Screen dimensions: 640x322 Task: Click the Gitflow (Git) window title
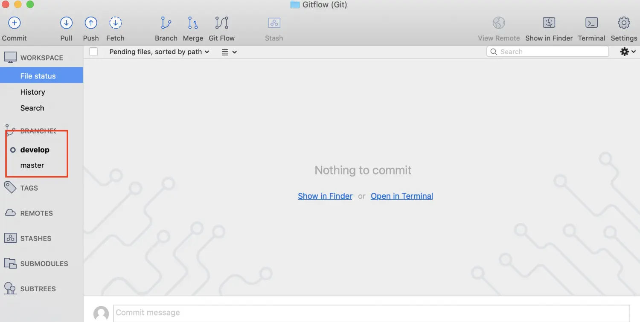(325, 5)
